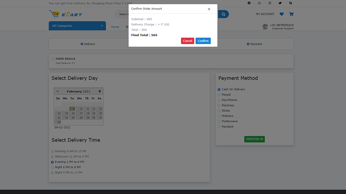The height and width of the screenshot is (194, 346).
Task: Expand the All Categories dropdown
Action: [77, 26]
